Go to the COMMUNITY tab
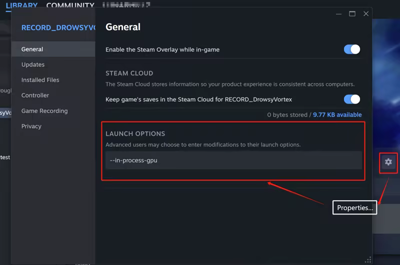Screen dimensions: 400x265 (x=70, y=6)
